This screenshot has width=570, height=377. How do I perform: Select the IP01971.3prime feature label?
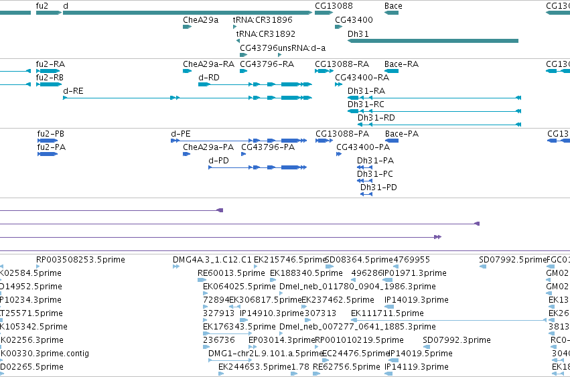point(415,273)
